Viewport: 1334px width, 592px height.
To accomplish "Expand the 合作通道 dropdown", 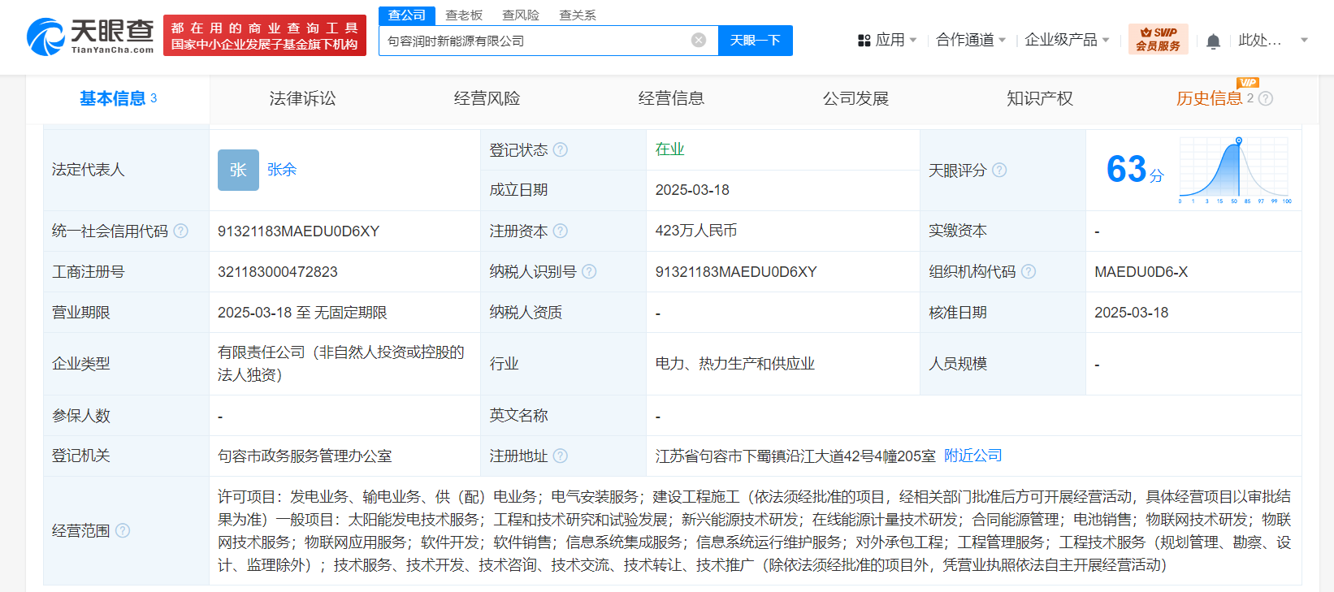I will click(971, 40).
